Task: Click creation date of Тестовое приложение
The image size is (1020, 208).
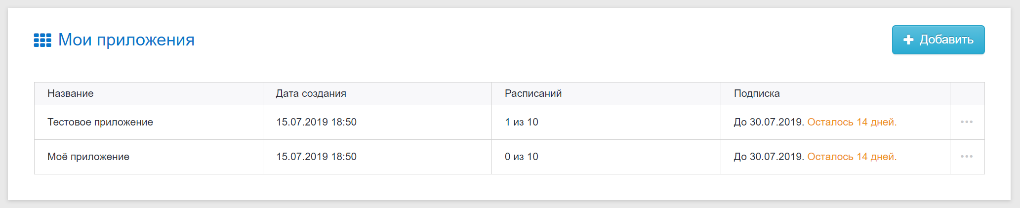Action: pos(316,122)
